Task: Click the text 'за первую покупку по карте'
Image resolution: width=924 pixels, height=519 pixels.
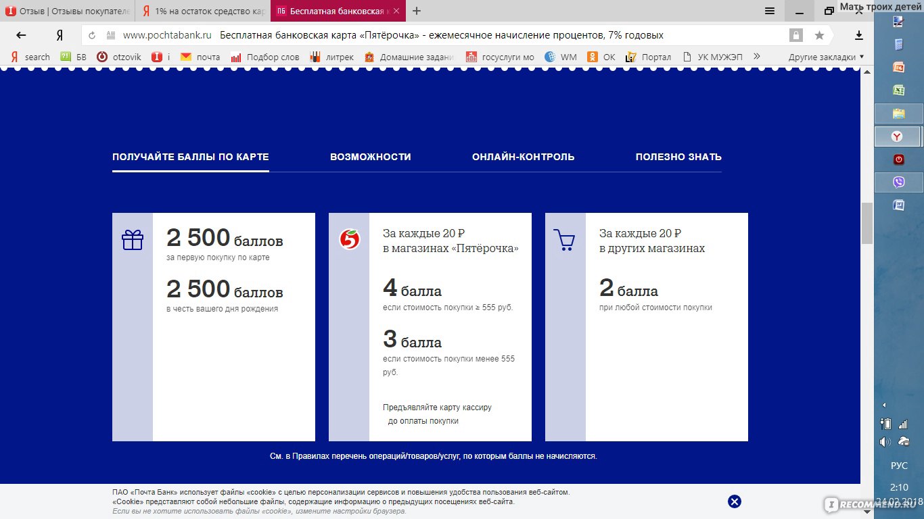Action: (218, 257)
